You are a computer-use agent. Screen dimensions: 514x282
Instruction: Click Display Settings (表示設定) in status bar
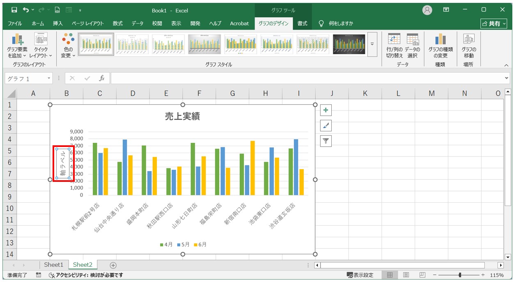click(360, 275)
